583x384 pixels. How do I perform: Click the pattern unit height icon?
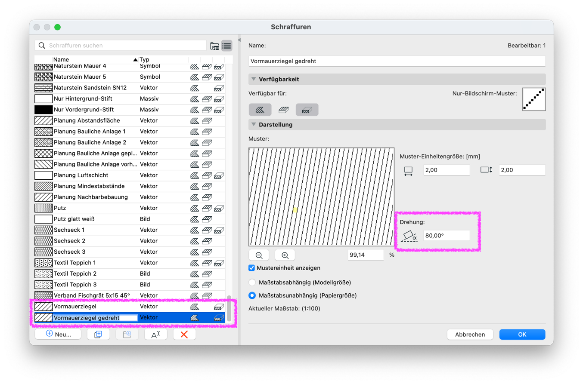click(x=486, y=170)
